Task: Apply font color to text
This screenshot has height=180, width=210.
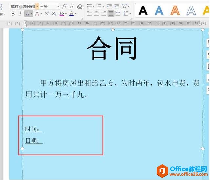Action: tap(72, 14)
